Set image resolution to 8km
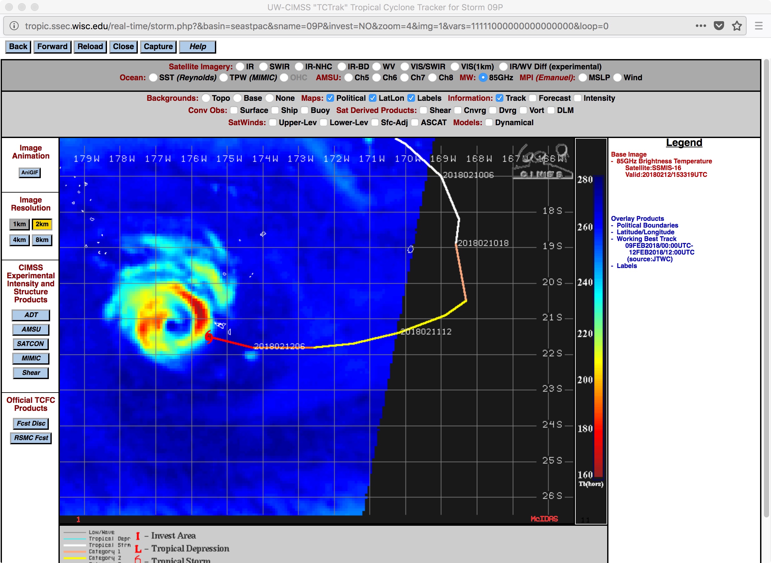The width and height of the screenshot is (771, 563). [x=42, y=240]
